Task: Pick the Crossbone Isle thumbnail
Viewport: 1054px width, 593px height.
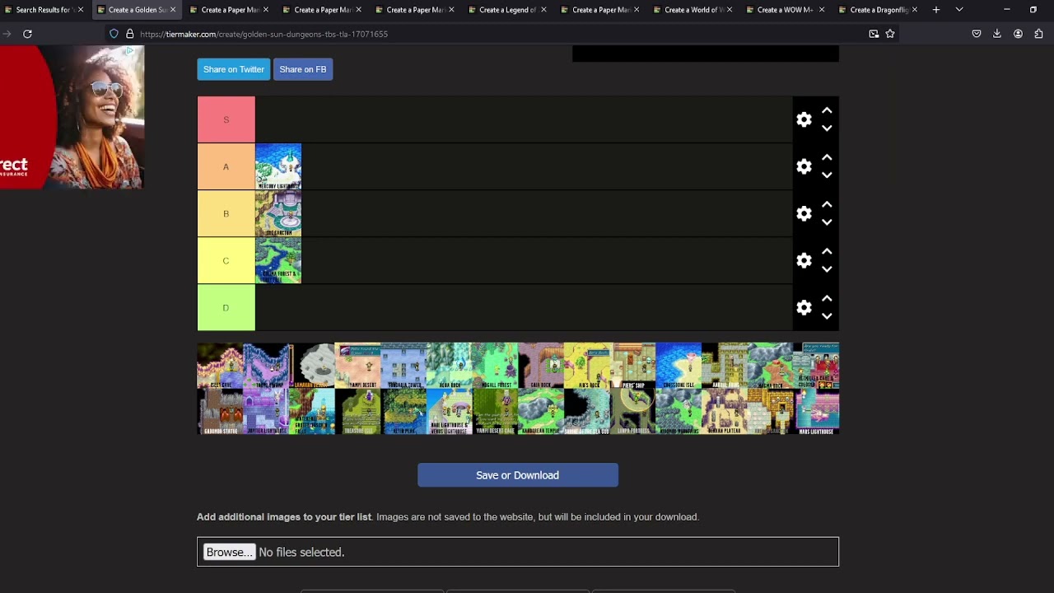Action: [679, 366]
